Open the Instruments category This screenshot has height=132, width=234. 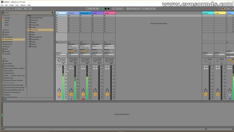(x=8, y=37)
